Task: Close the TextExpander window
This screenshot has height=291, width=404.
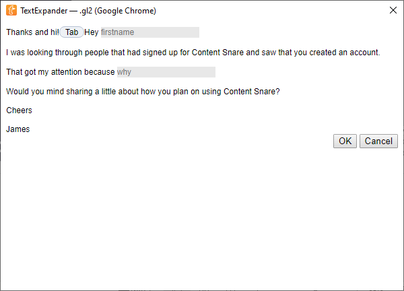Action: click(393, 10)
